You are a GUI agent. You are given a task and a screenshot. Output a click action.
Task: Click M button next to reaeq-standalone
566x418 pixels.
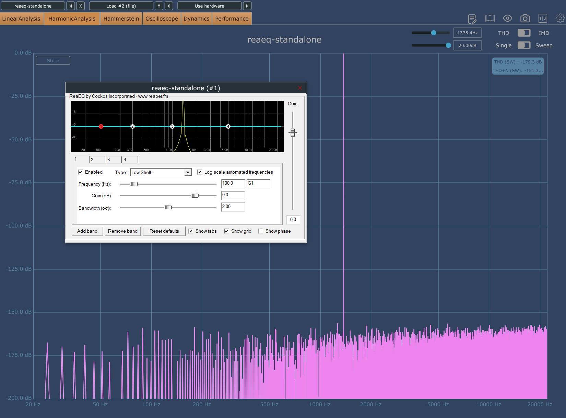[x=71, y=6]
